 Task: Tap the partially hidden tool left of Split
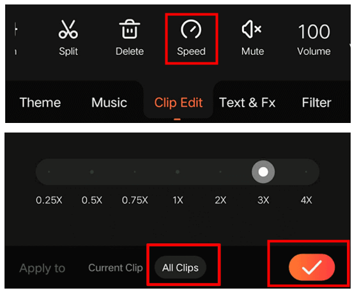tap(15, 38)
